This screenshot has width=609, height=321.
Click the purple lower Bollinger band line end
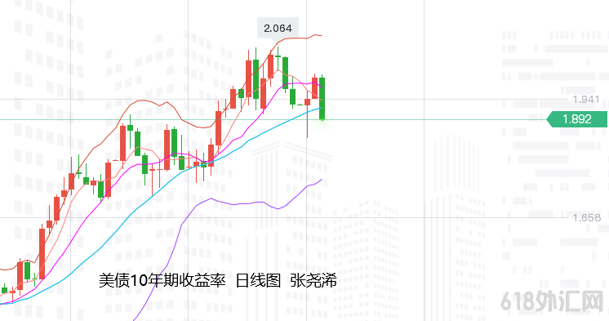click(x=321, y=181)
